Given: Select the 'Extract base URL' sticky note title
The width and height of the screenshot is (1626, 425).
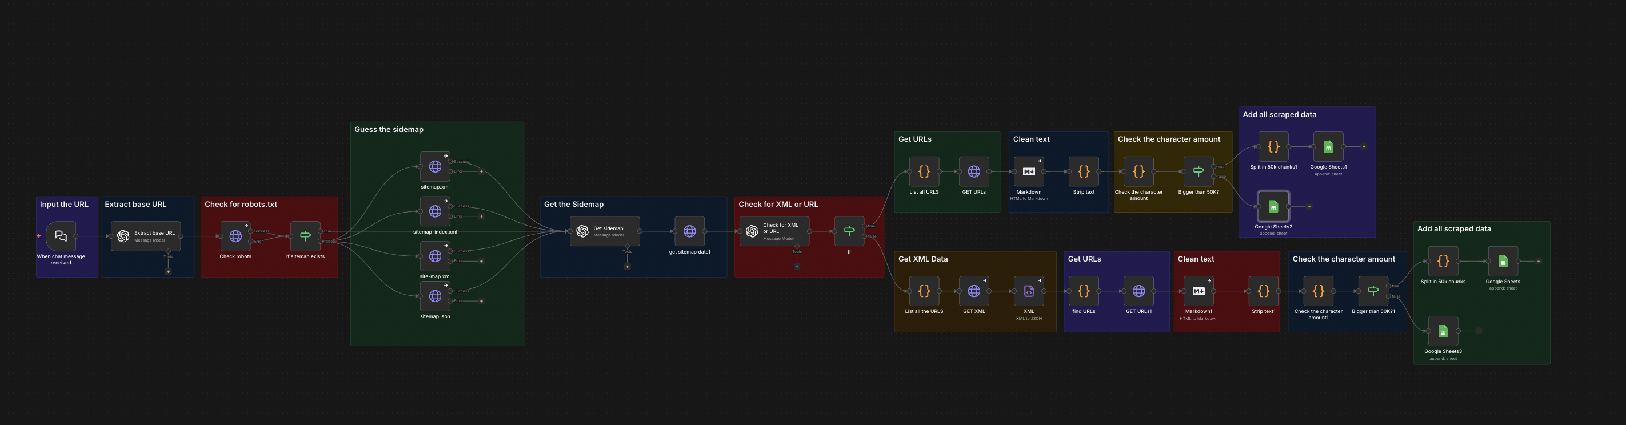Looking at the screenshot, I should pyautogui.click(x=135, y=205).
